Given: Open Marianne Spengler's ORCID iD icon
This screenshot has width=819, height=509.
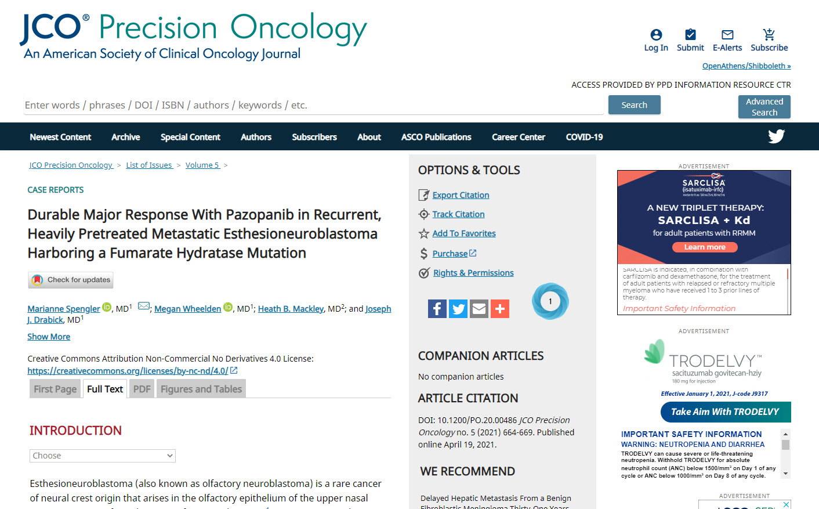Looking at the screenshot, I should [x=107, y=307].
